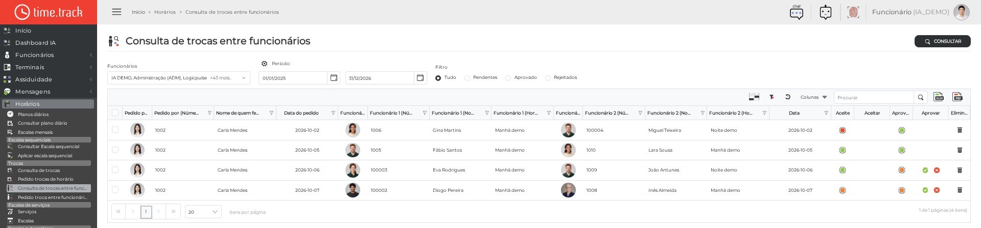
Task: Export the table to PDF
Action: [x=957, y=97]
